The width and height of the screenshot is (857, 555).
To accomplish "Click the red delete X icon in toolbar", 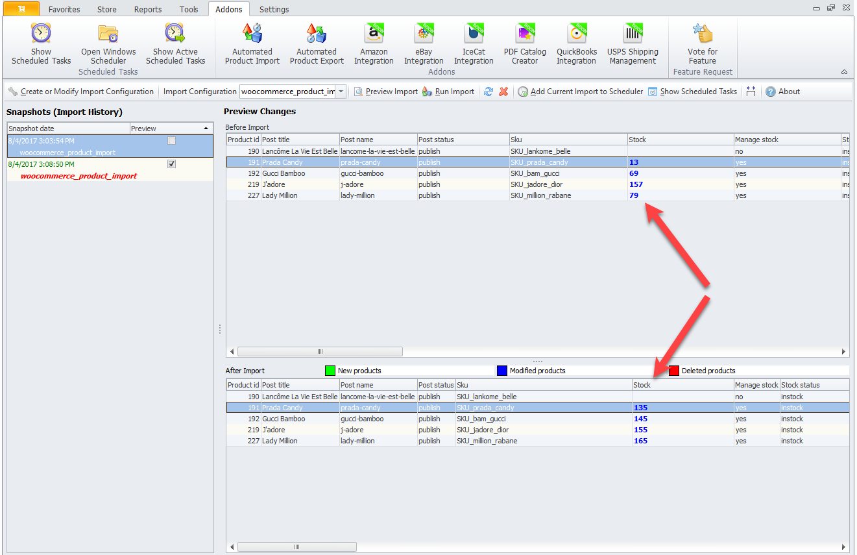I will [x=503, y=92].
